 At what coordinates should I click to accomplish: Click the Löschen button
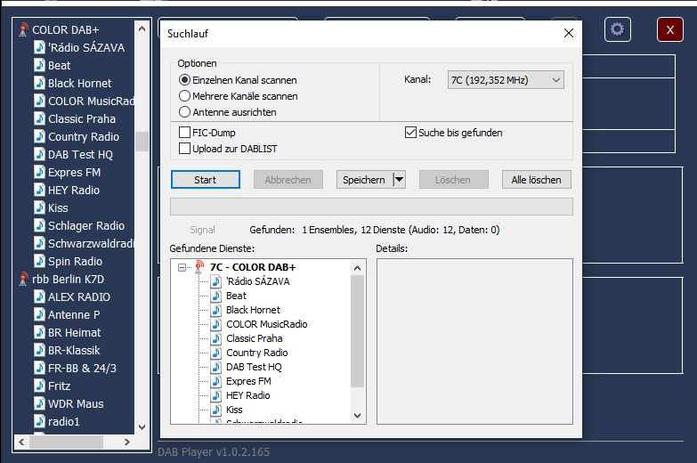453,180
